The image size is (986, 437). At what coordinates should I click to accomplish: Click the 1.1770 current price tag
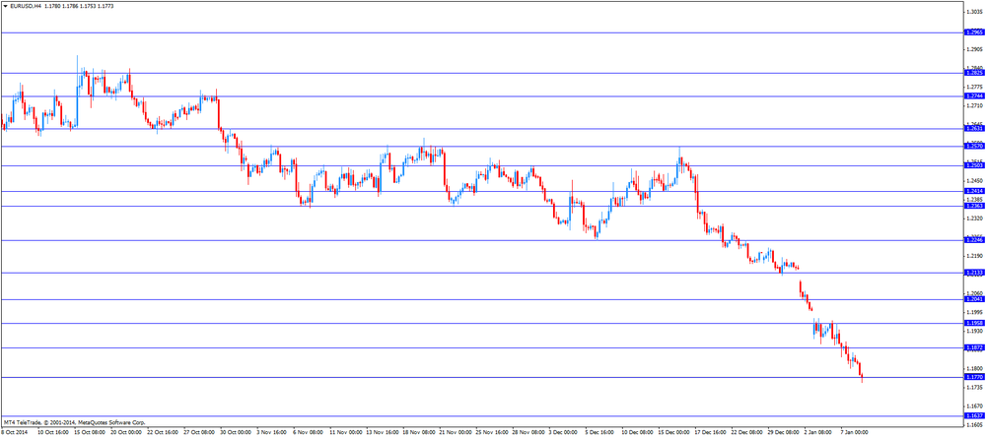(974, 377)
